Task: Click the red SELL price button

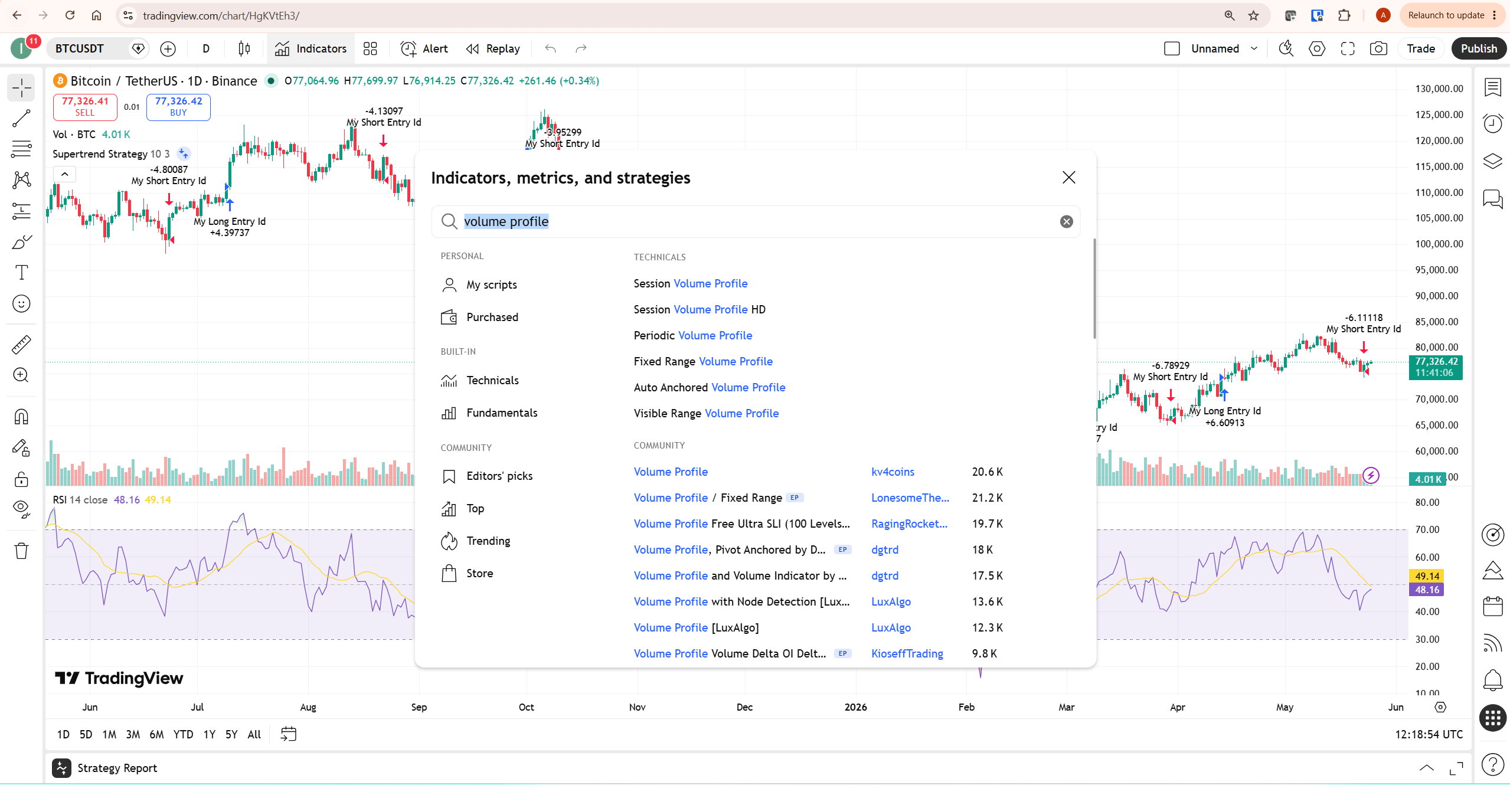Action: click(85, 107)
